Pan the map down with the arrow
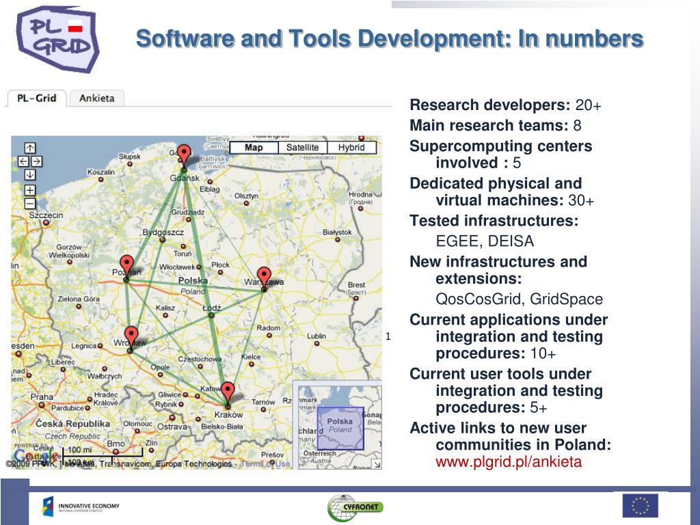The width and height of the screenshot is (700, 525). point(30,174)
